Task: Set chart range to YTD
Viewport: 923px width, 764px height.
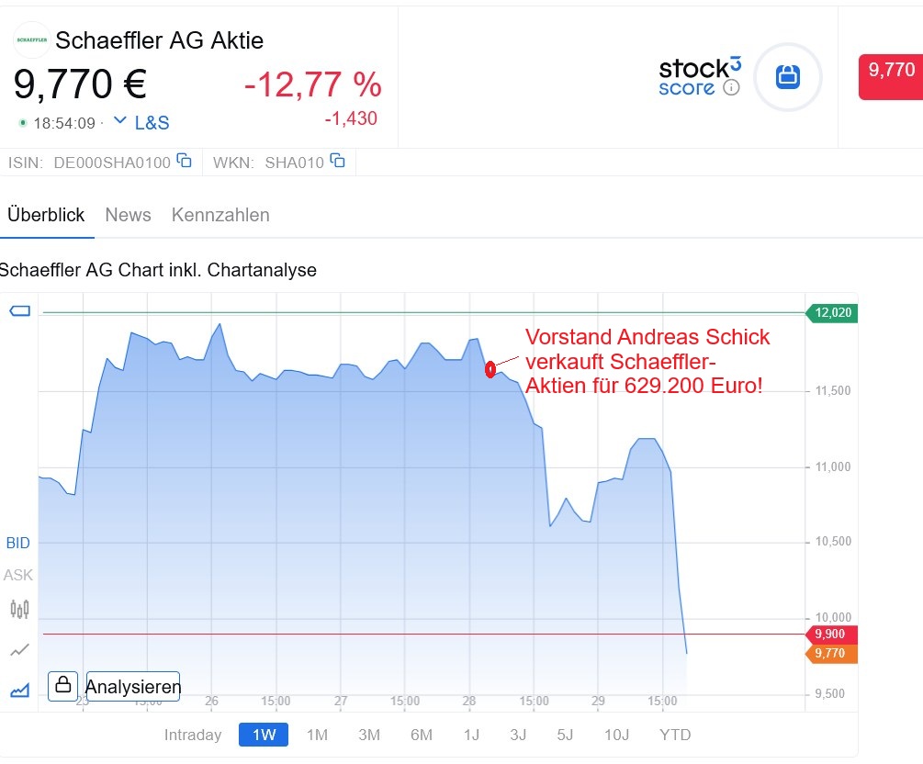Action: pos(675,735)
